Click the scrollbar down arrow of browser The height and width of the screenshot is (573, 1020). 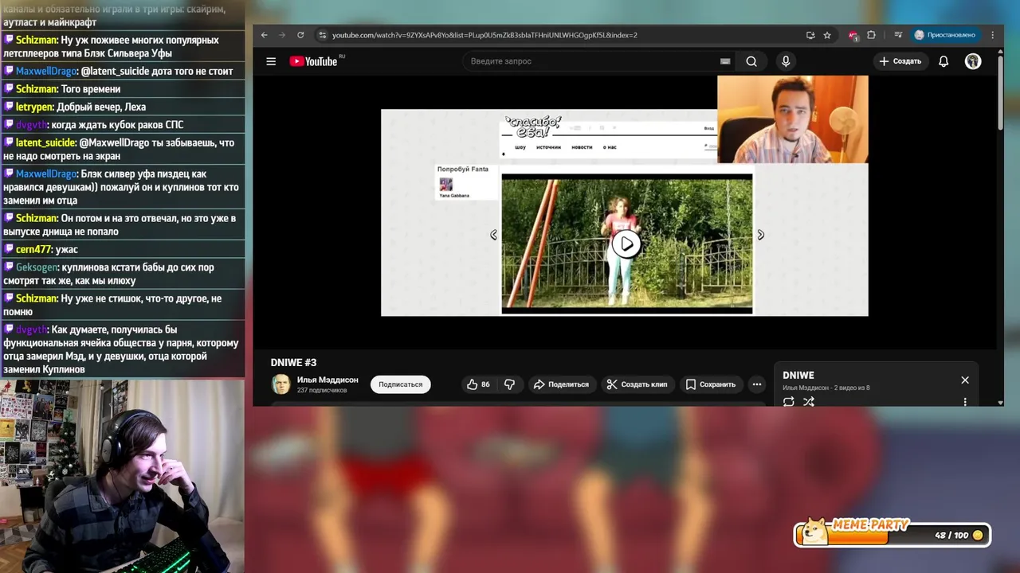(x=1000, y=402)
